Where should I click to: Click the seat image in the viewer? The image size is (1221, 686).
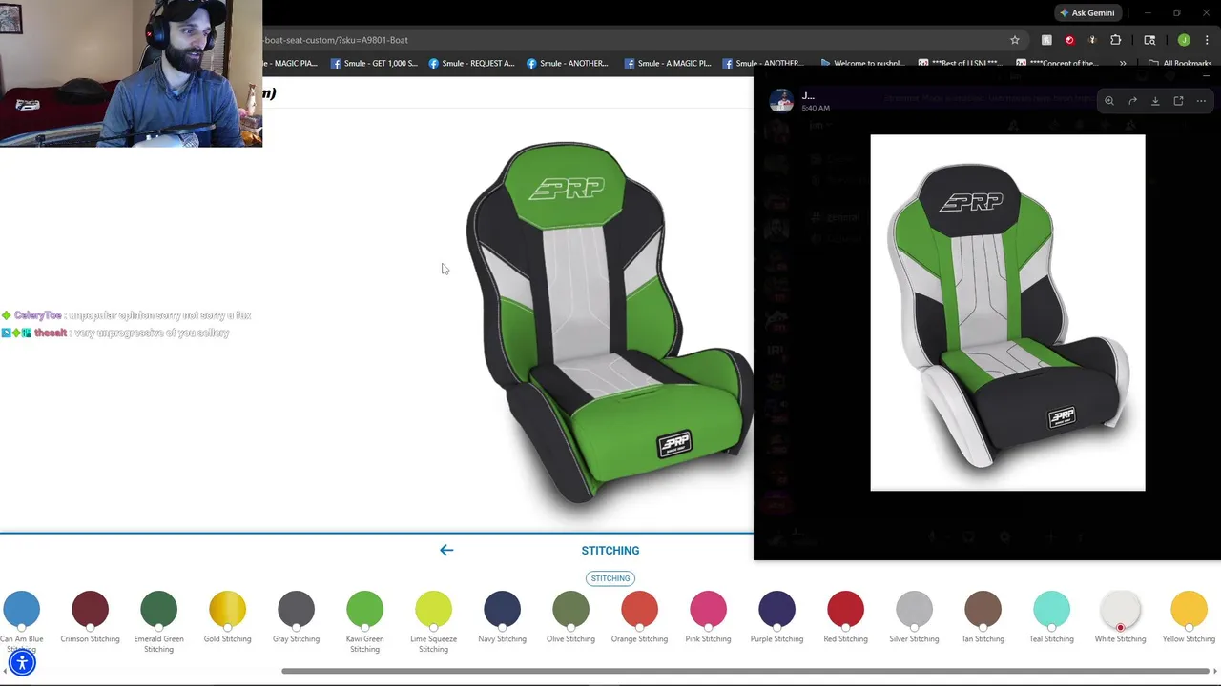(x=1007, y=313)
